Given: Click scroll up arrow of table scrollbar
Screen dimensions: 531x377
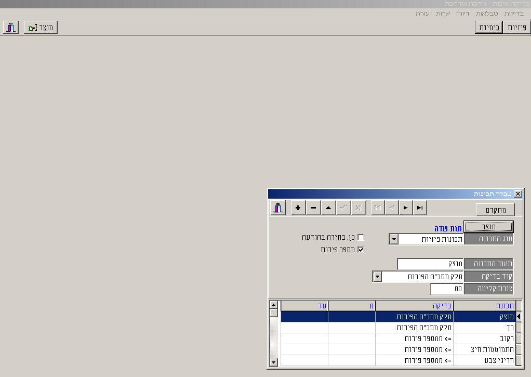Looking at the screenshot, I should pyautogui.click(x=274, y=304).
